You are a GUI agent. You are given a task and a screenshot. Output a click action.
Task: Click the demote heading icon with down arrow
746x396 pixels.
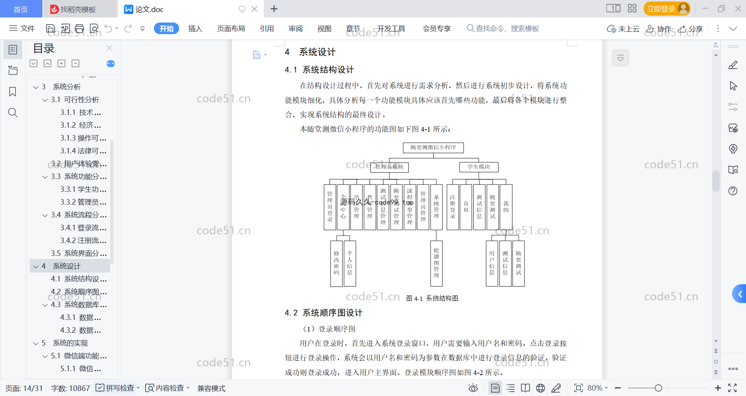tap(34, 63)
